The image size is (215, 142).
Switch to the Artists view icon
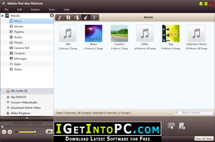click(77, 18)
